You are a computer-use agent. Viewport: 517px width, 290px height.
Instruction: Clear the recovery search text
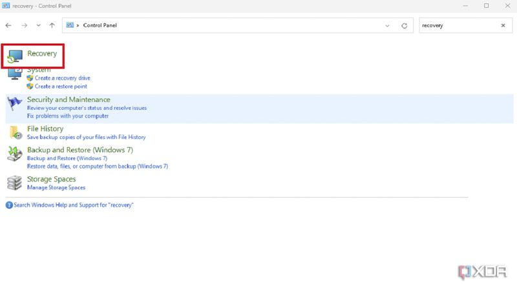click(x=503, y=25)
